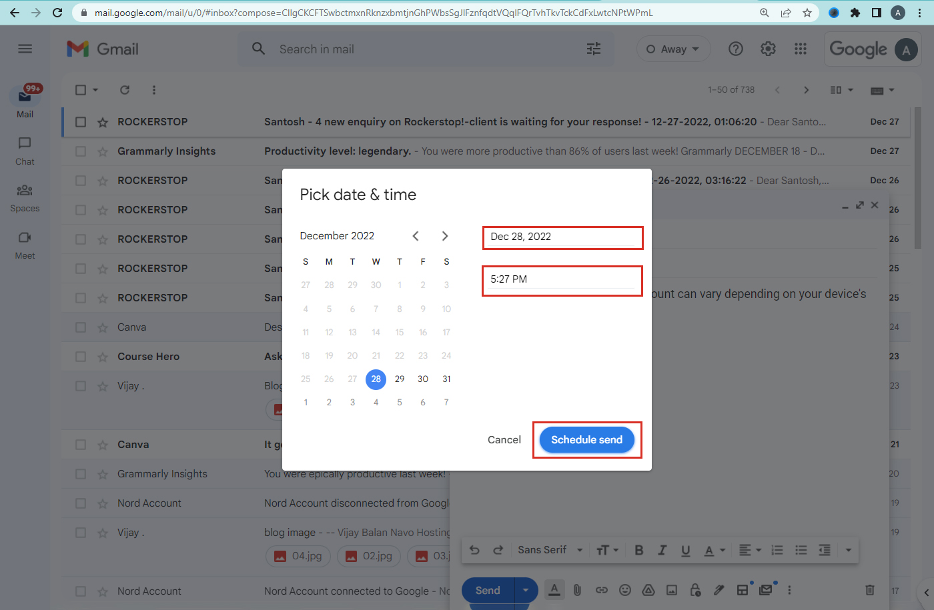Open the text alignment dropdown
Screen dimensions: 934x610
(x=750, y=550)
